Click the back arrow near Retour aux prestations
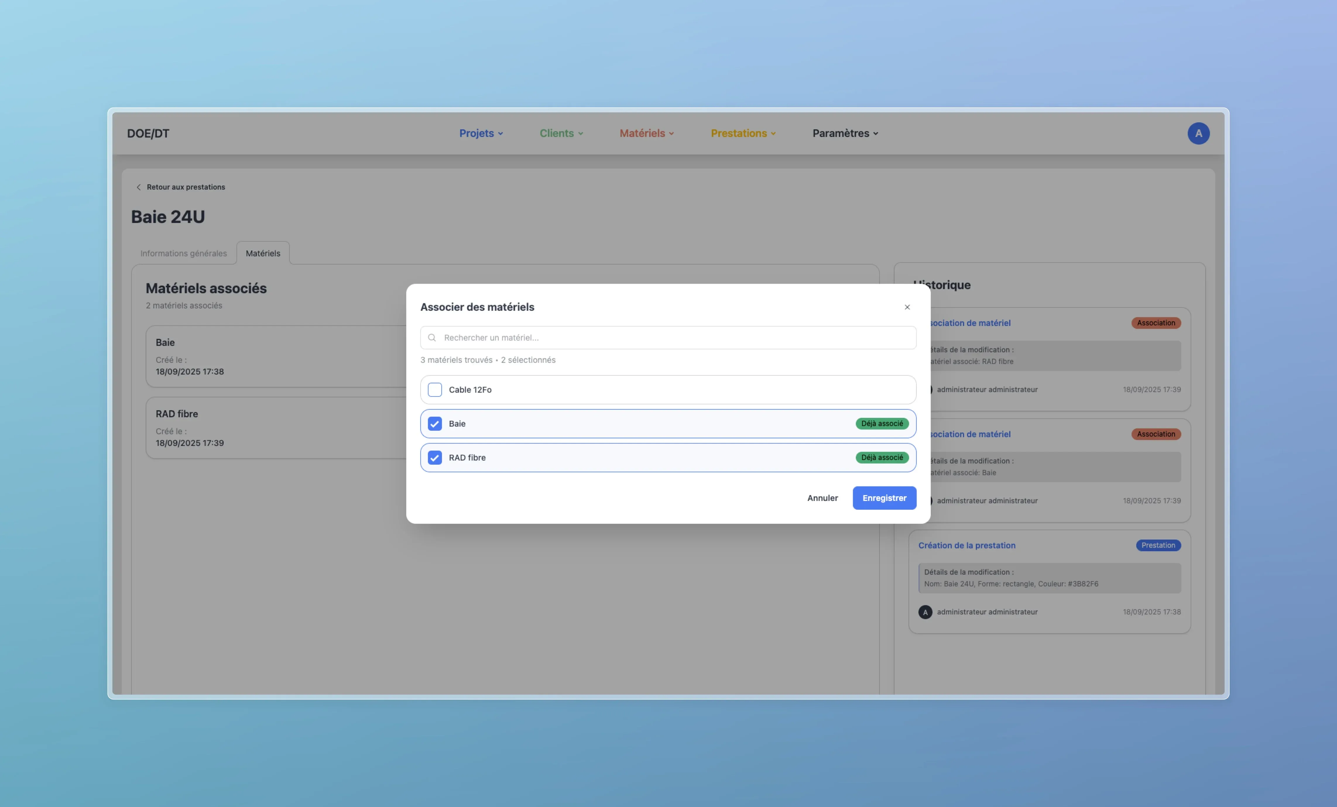 click(x=138, y=187)
